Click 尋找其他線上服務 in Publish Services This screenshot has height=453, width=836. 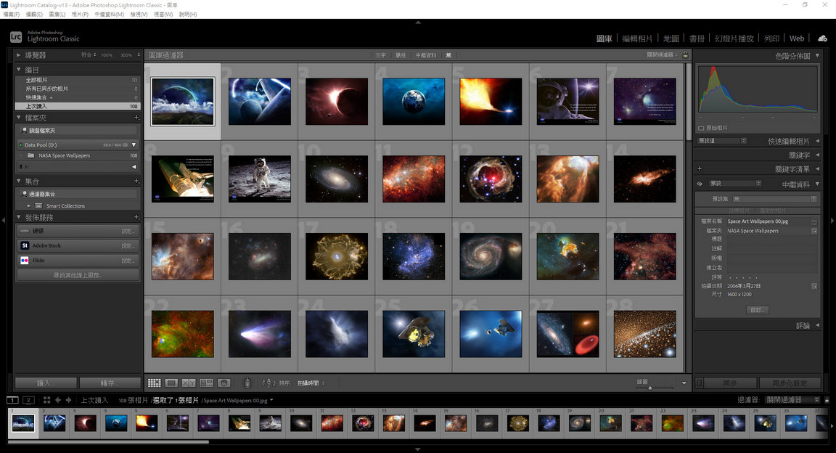coord(77,274)
